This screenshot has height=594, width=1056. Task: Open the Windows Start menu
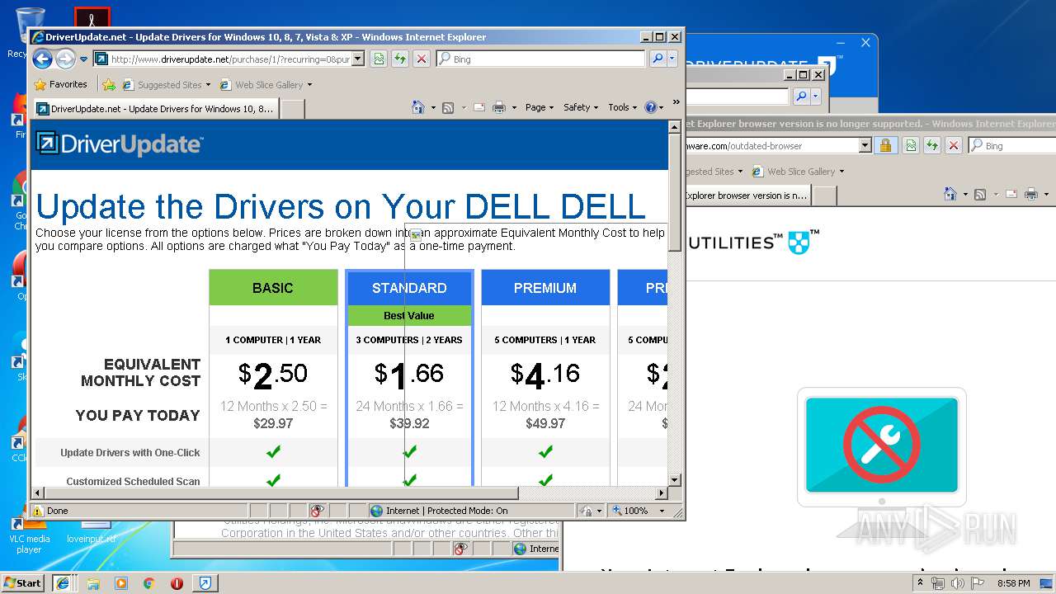click(22, 582)
